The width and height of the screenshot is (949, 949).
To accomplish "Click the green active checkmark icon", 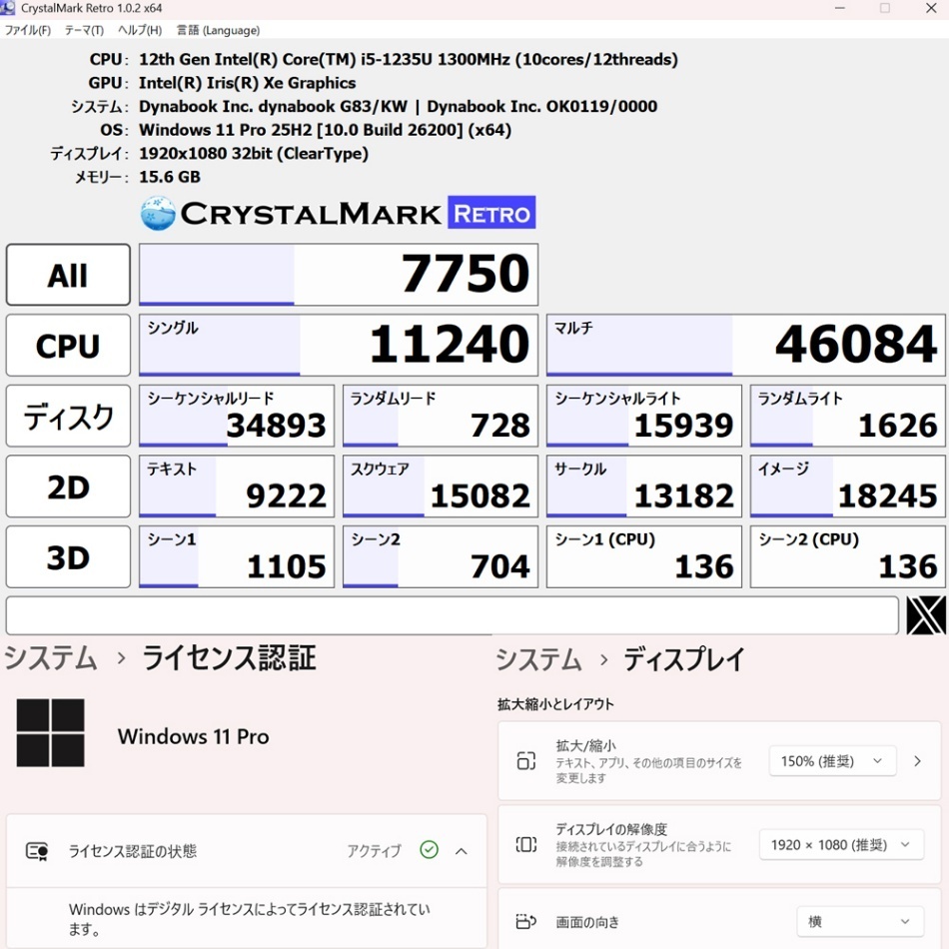I will (x=430, y=850).
